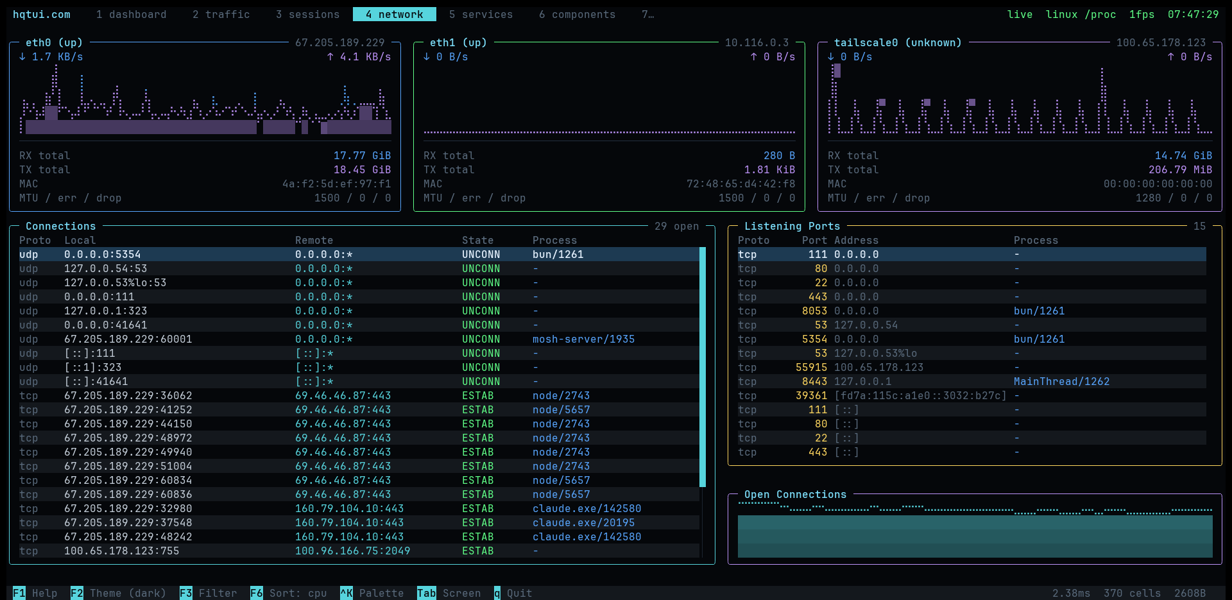Click the 07:47:29 clock
The image size is (1232, 600).
pyautogui.click(x=1193, y=14)
